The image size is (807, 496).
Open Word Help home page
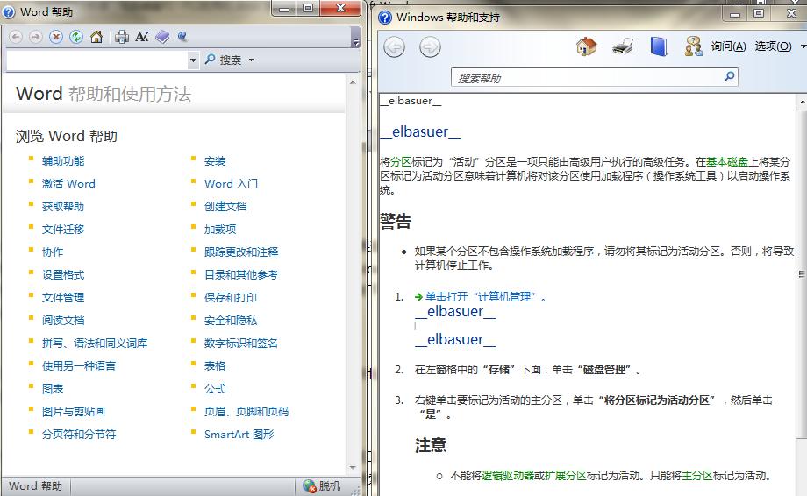tap(96, 37)
